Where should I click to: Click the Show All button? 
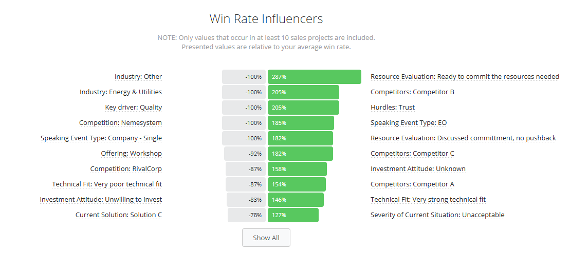tap(266, 238)
